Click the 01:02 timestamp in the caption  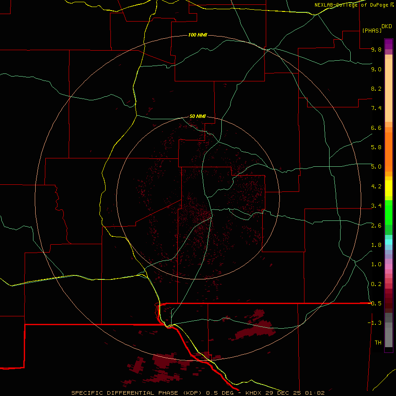(315, 393)
